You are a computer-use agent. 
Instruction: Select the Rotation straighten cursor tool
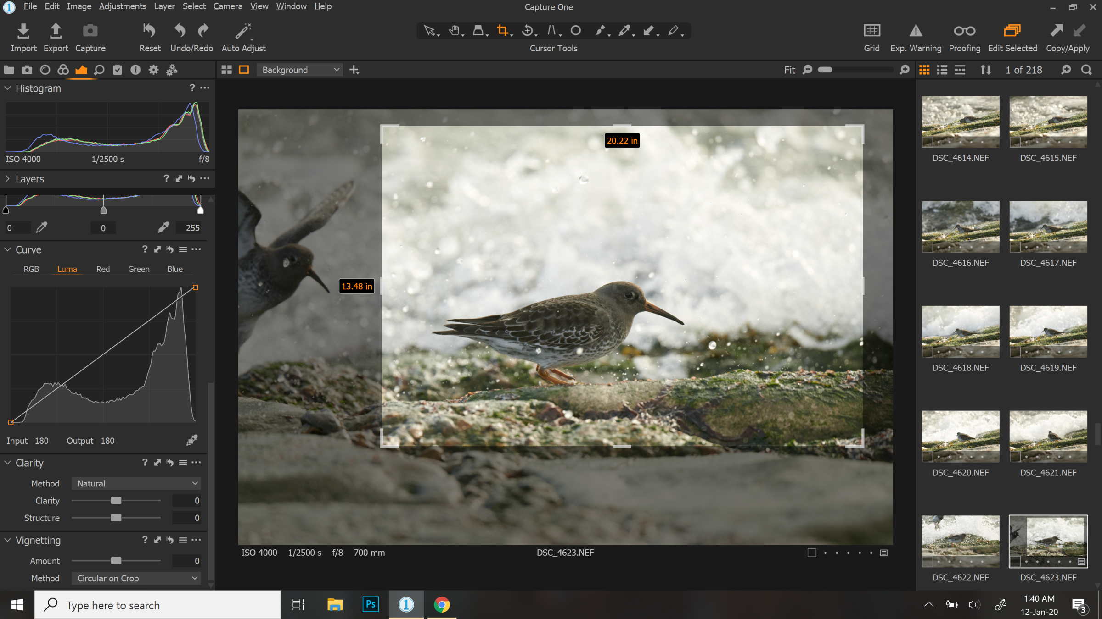coord(528,31)
